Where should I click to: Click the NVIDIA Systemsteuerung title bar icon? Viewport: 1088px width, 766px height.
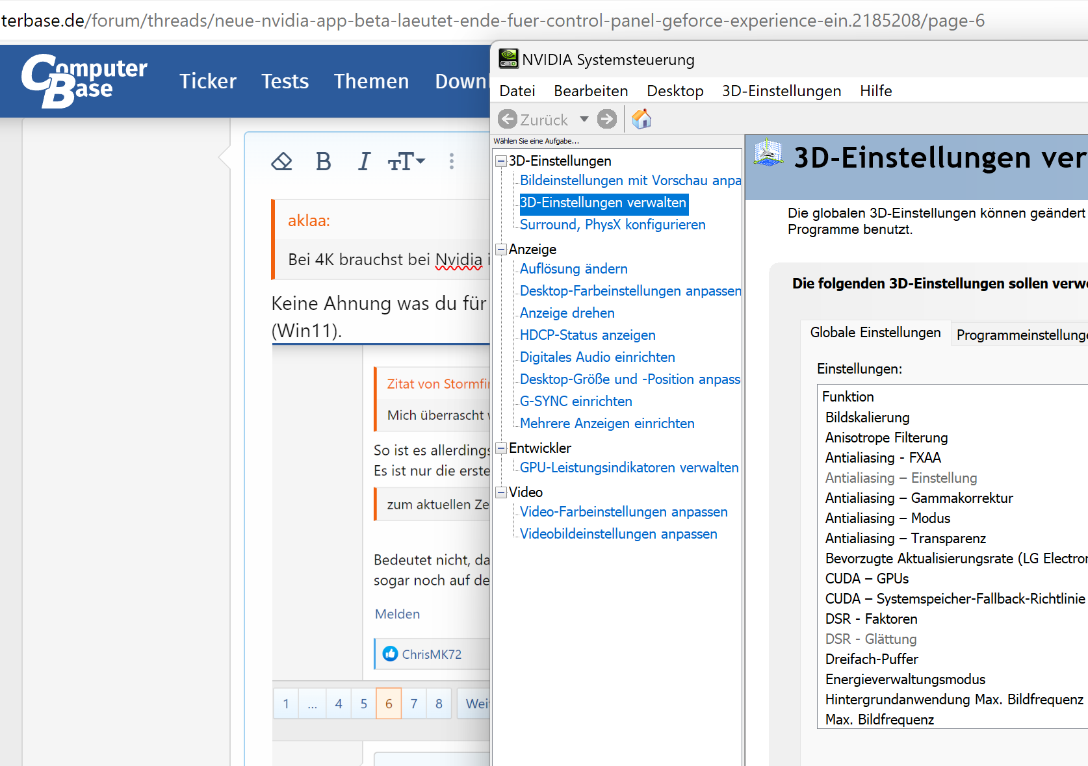508,58
